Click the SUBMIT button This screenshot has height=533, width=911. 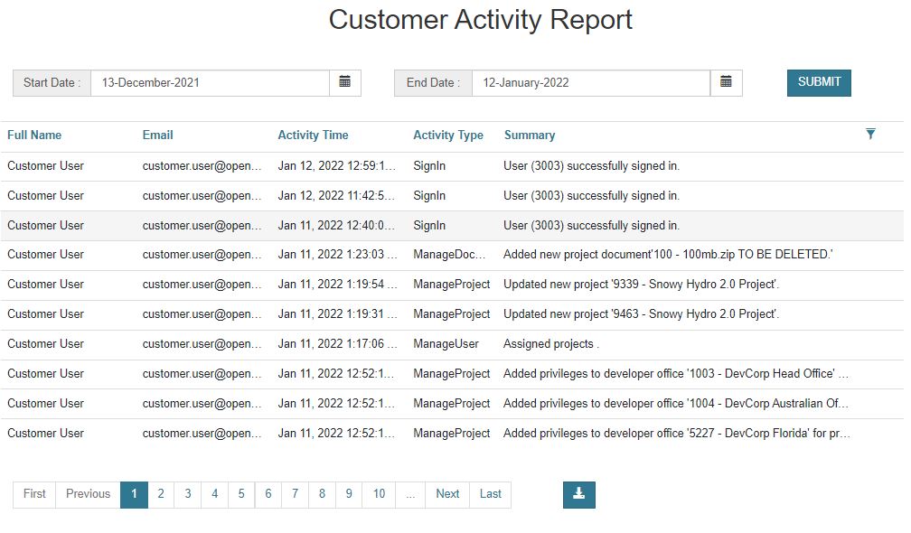(819, 82)
